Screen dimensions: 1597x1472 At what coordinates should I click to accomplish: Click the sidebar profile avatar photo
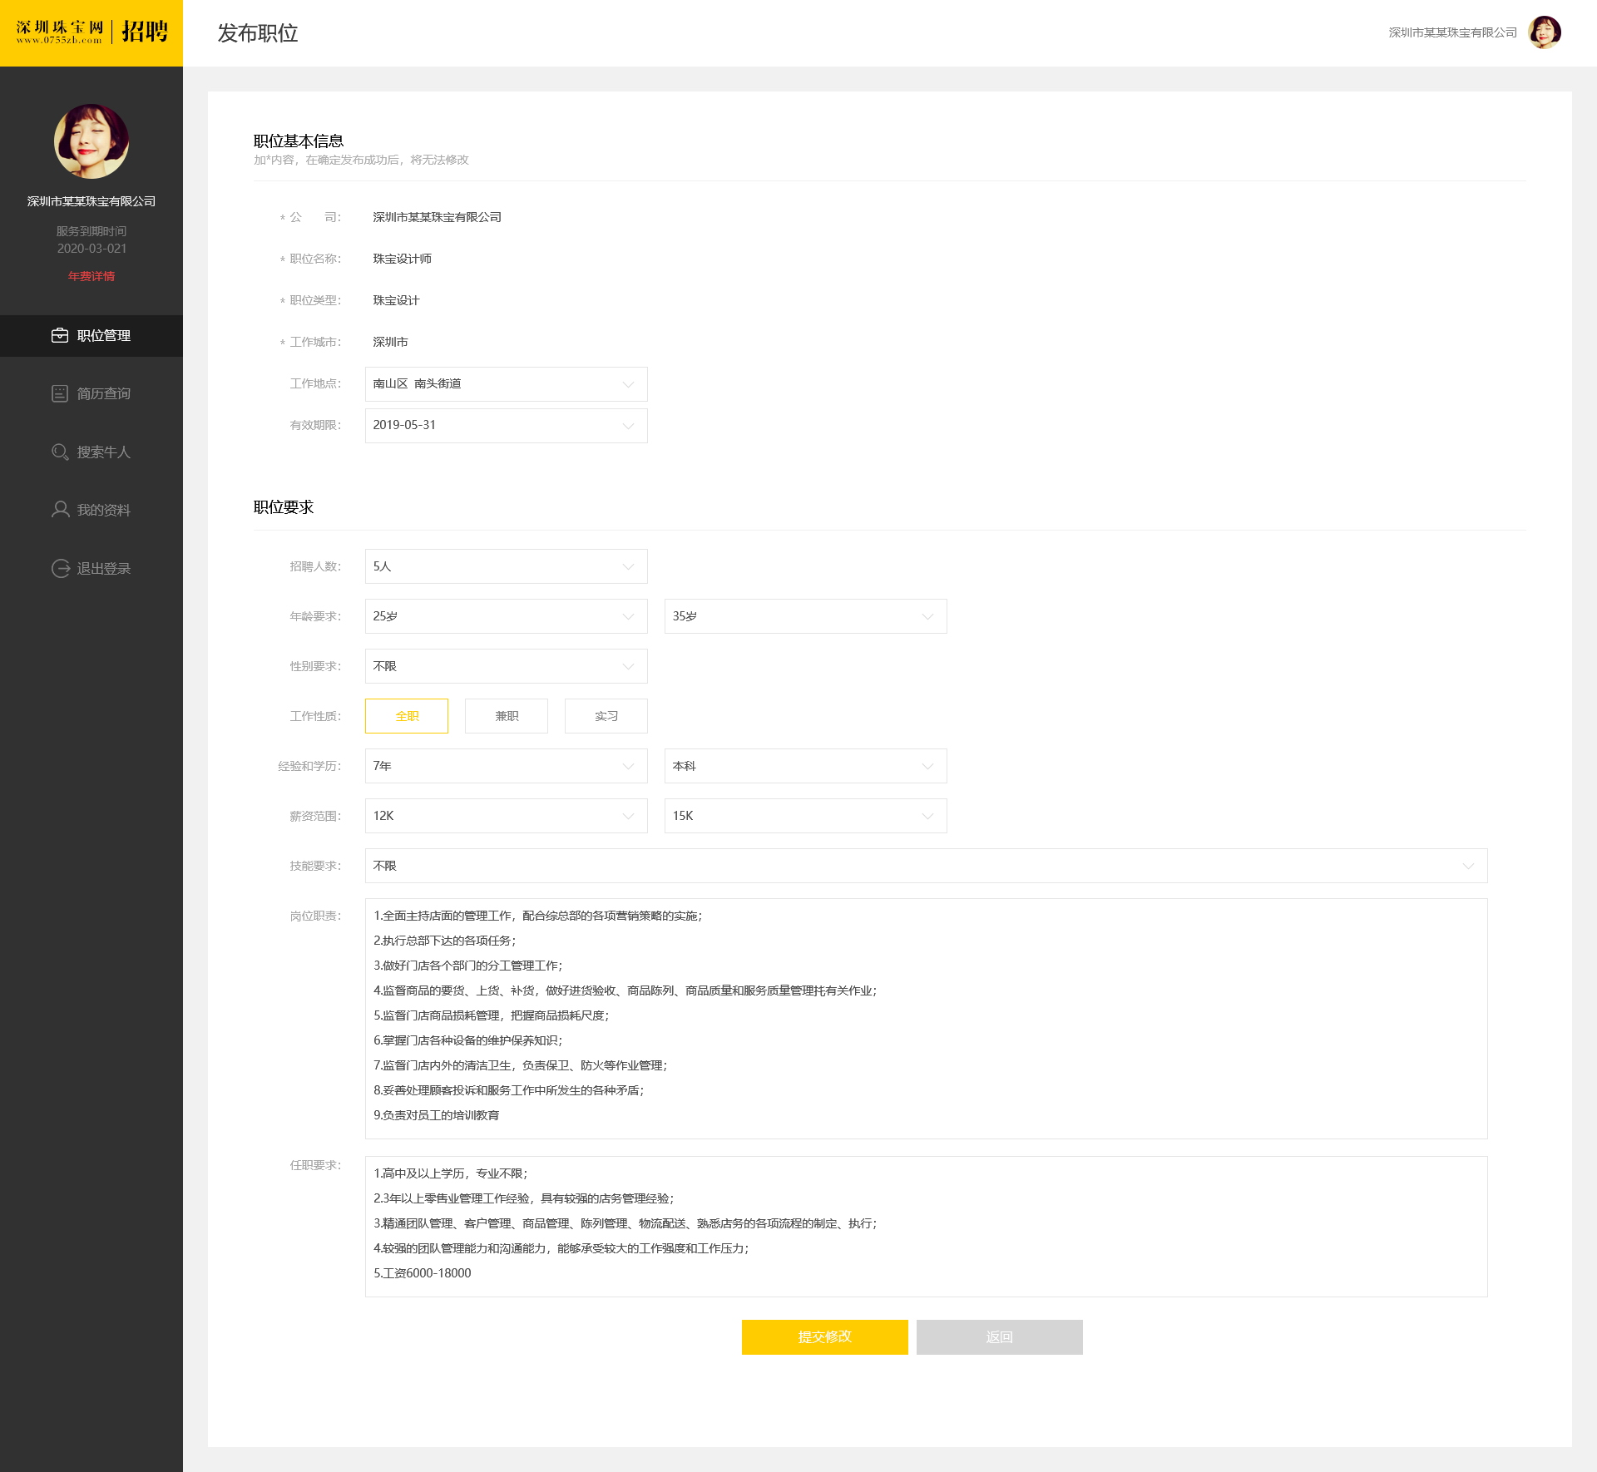91,141
